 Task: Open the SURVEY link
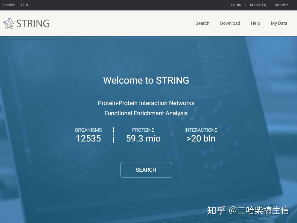[x=281, y=5]
